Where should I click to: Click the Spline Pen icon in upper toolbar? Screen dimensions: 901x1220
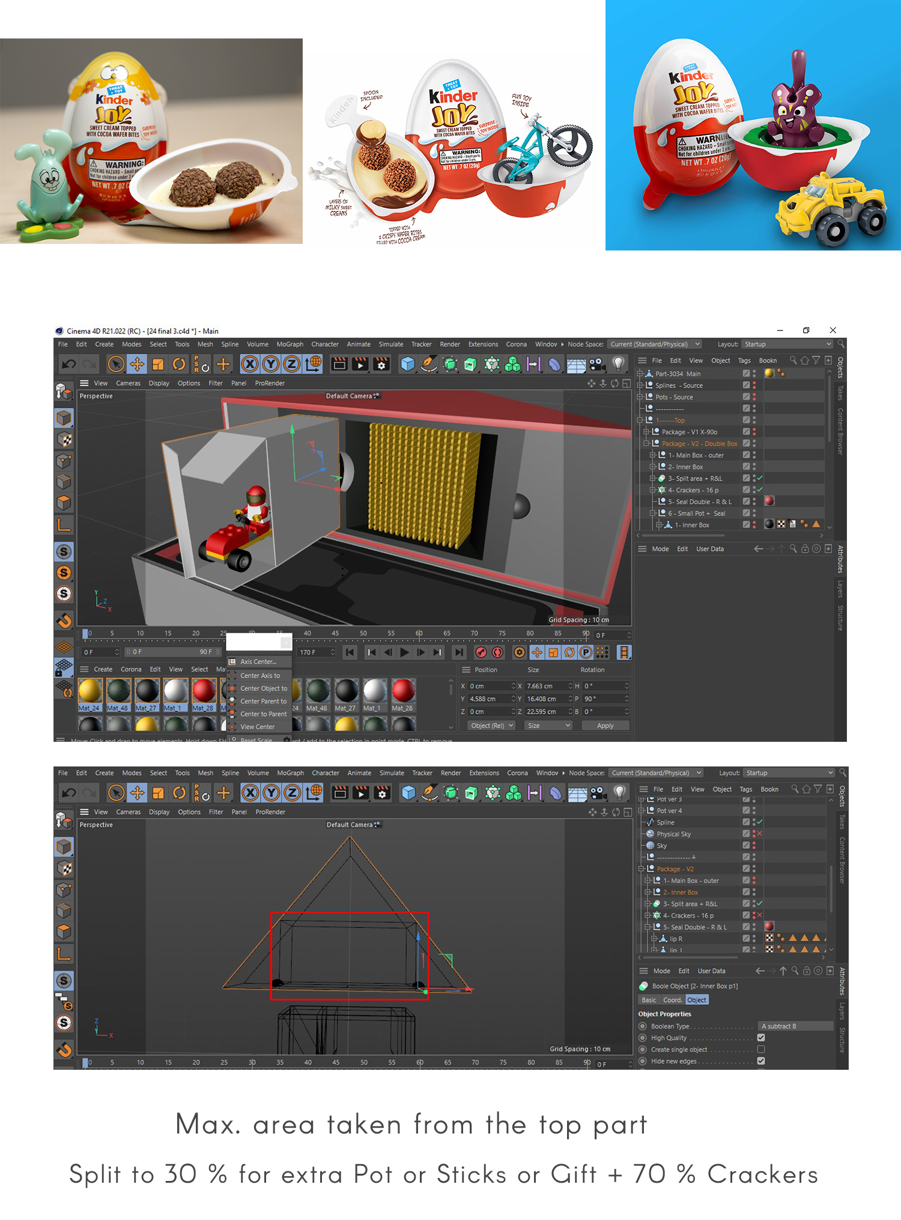[429, 364]
